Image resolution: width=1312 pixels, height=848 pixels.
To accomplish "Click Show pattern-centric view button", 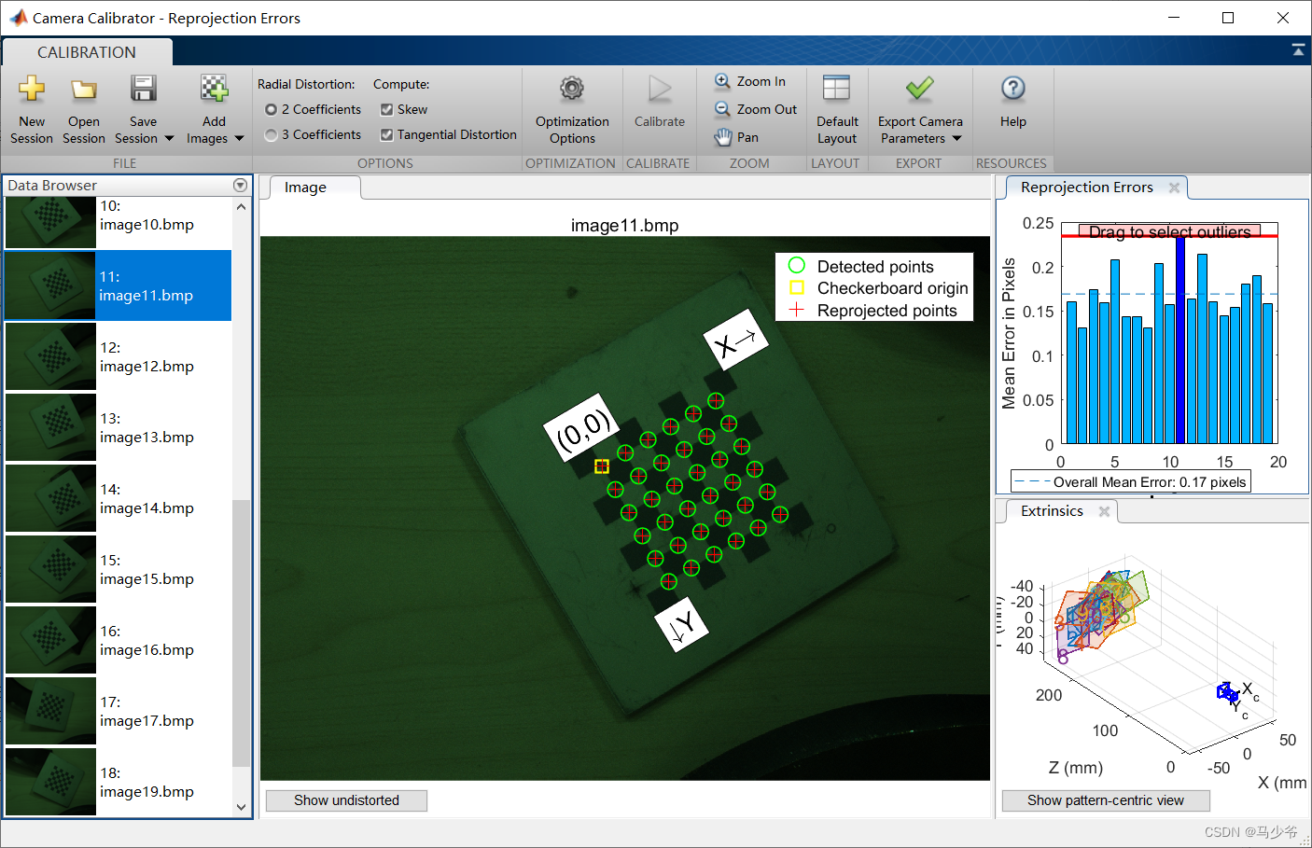I will click(1105, 800).
